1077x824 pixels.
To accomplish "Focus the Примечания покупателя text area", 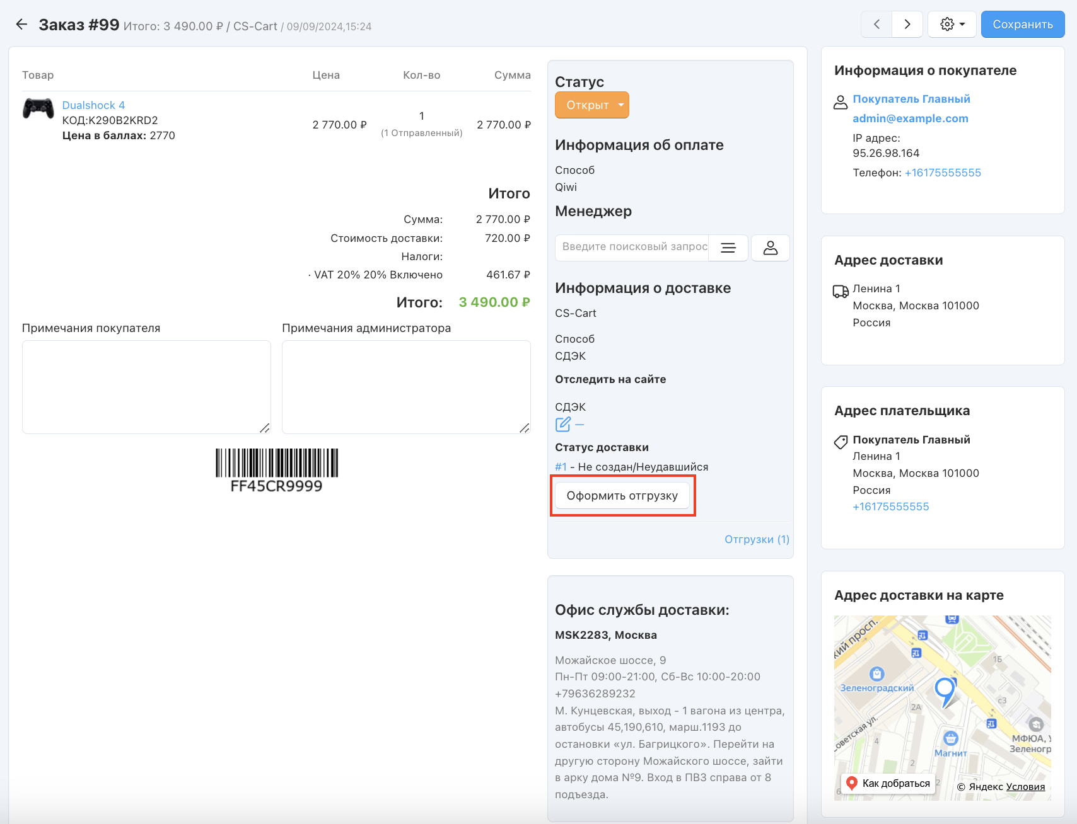I will pyautogui.click(x=146, y=387).
